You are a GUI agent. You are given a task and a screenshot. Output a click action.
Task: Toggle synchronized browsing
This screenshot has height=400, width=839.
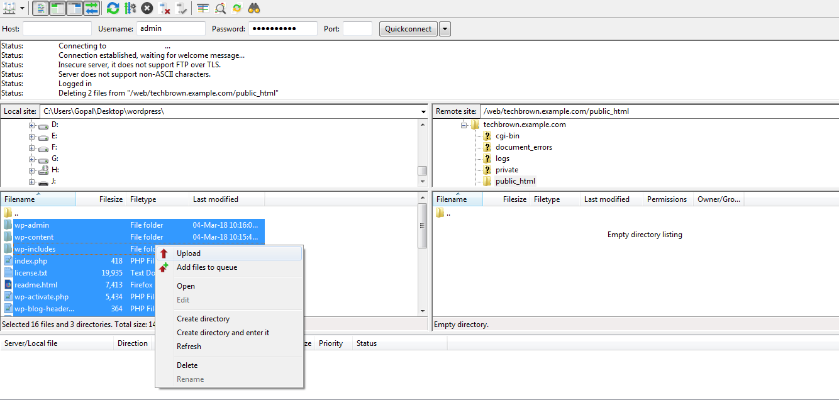237,8
